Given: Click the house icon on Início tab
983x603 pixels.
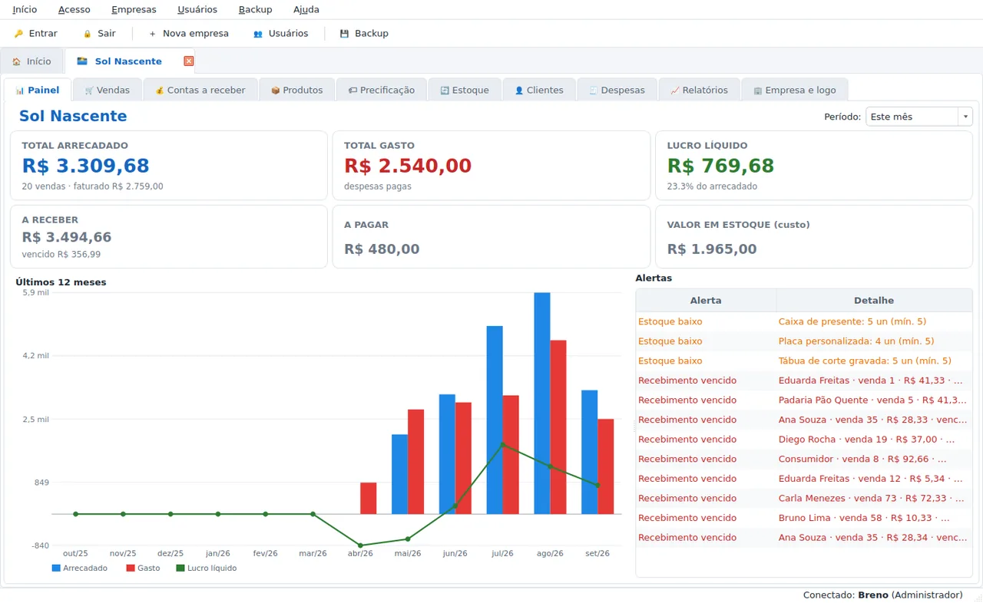Looking at the screenshot, I should [x=16, y=61].
